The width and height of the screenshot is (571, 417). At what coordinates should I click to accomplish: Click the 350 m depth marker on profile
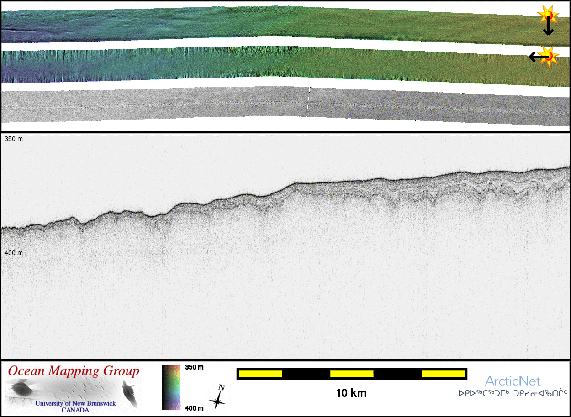pos(14,139)
